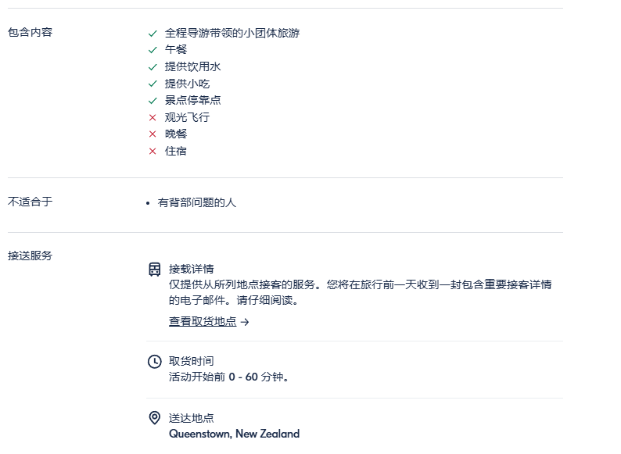Viewport: 621px width, 454px height.
Task: Click the red cross next to 住宿
Action: (153, 151)
